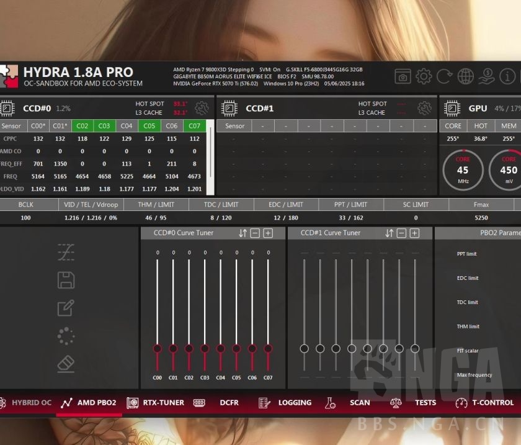521x445 pixels.
Task: Open CCD#1 gear-wrench settings icon
Action: click(x=424, y=109)
